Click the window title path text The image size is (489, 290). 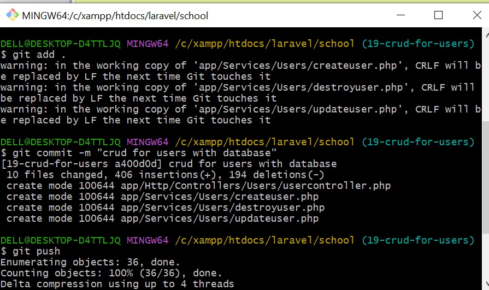[115, 16]
